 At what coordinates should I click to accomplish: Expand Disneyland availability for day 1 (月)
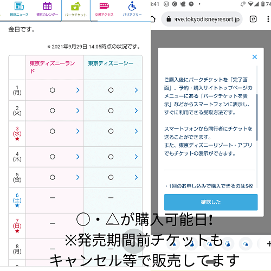click(x=78, y=90)
